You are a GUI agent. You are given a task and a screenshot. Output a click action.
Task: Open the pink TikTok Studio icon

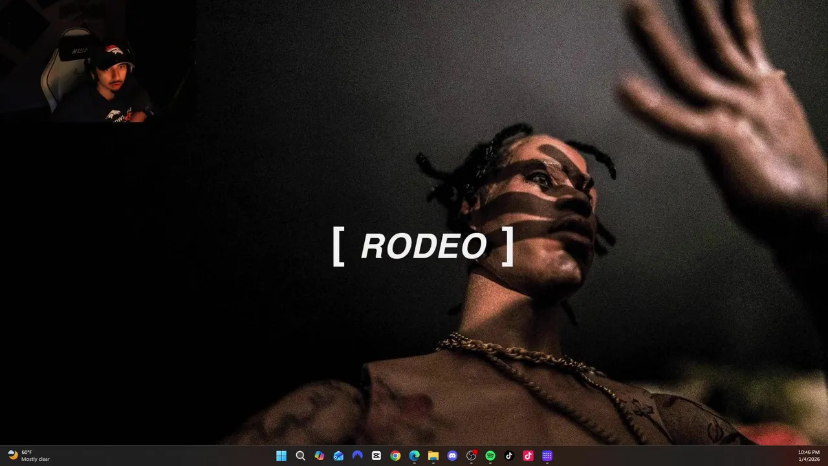[528, 456]
